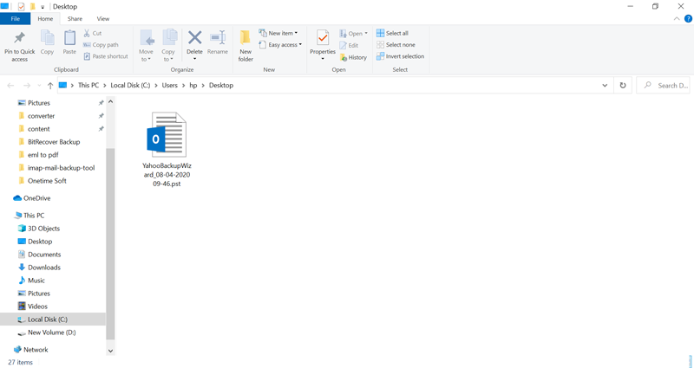
Task: Click the Search Desktop field
Action: pos(663,85)
